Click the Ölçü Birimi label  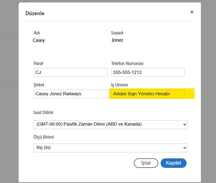[43, 137]
